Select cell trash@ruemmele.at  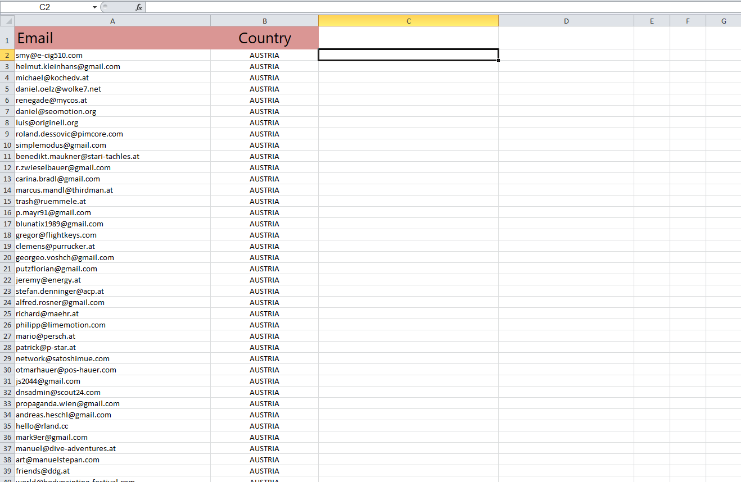pos(112,201)
